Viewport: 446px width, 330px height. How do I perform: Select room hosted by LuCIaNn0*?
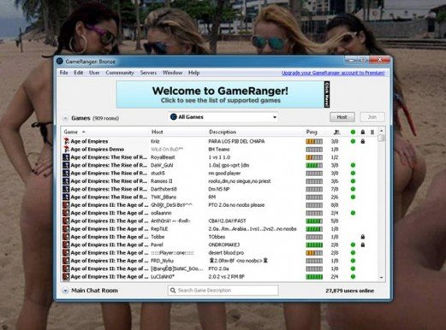[220, 276]
